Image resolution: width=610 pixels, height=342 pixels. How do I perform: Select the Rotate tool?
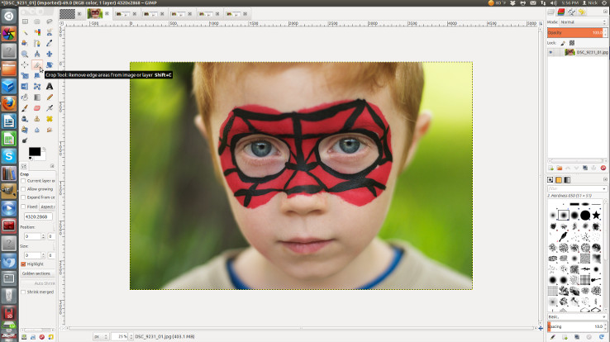[x=50, y=65]
